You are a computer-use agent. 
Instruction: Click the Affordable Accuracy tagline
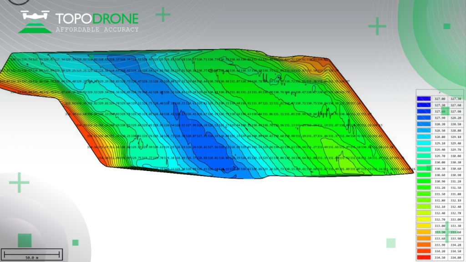(96, 30)
